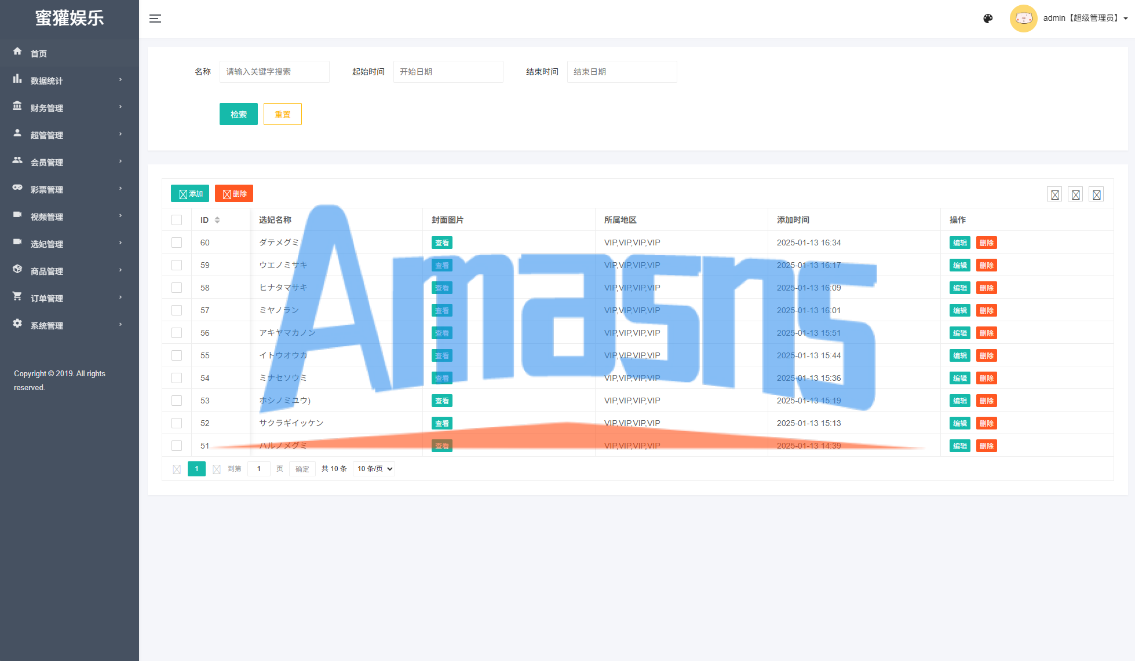
Task: Sort the table by ID column arrows
Action: tap(217, 220)
